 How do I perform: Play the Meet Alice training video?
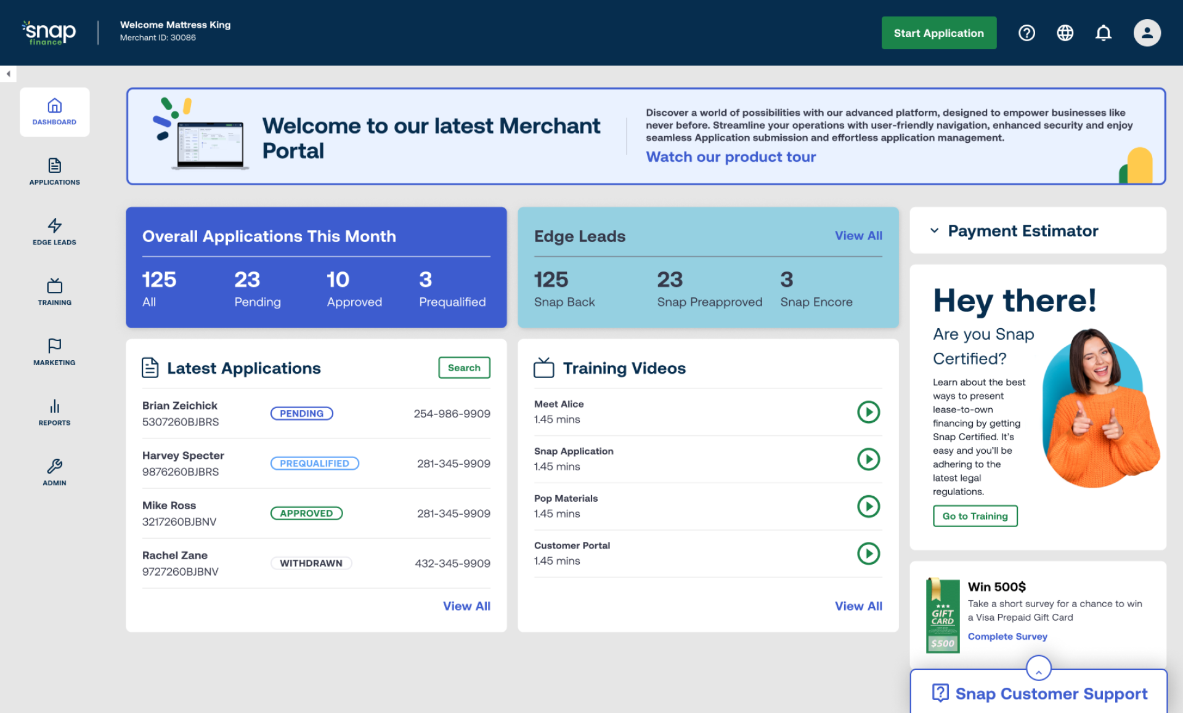point(868,412)
